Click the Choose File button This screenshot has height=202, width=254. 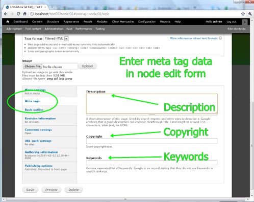[32, 66]
